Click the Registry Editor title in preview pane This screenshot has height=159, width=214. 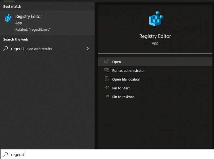[155, 36]
